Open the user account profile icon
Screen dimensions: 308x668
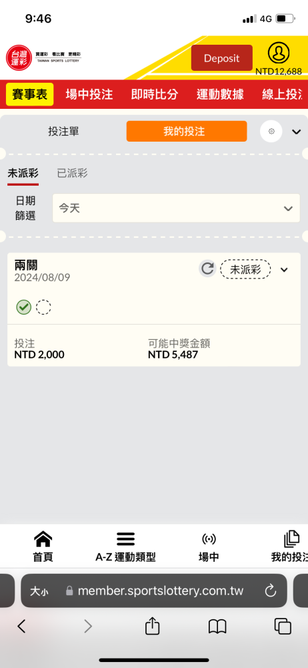[x=279, y=53]
